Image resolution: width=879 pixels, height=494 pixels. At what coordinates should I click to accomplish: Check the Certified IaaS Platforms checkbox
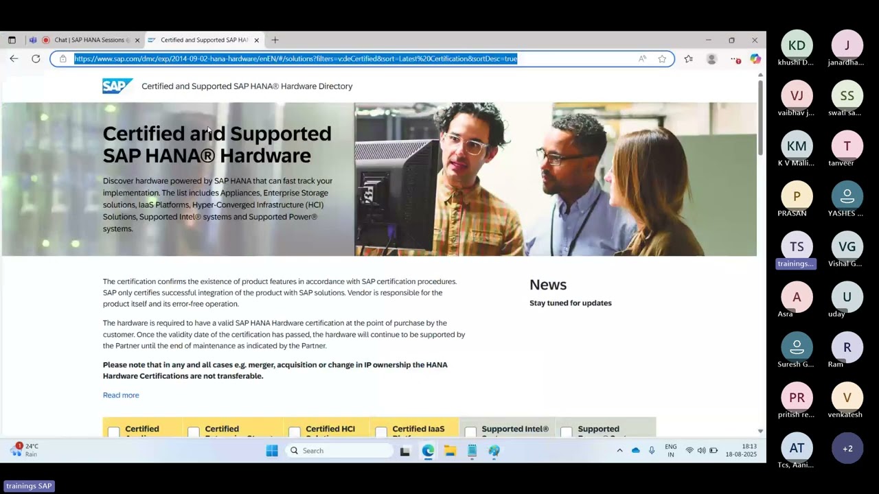point(381,432)
